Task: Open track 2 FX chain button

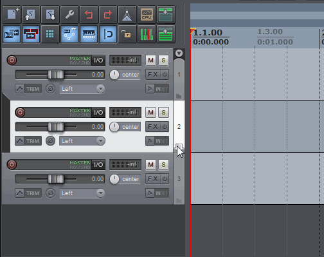Action: coord(153,127)
